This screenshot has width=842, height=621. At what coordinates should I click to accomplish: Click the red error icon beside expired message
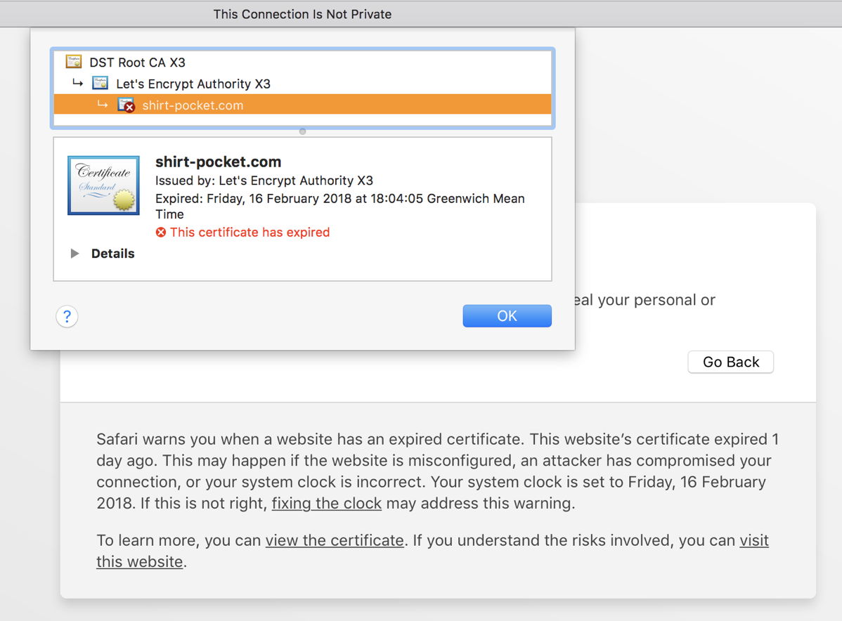(x=161, y=233)
